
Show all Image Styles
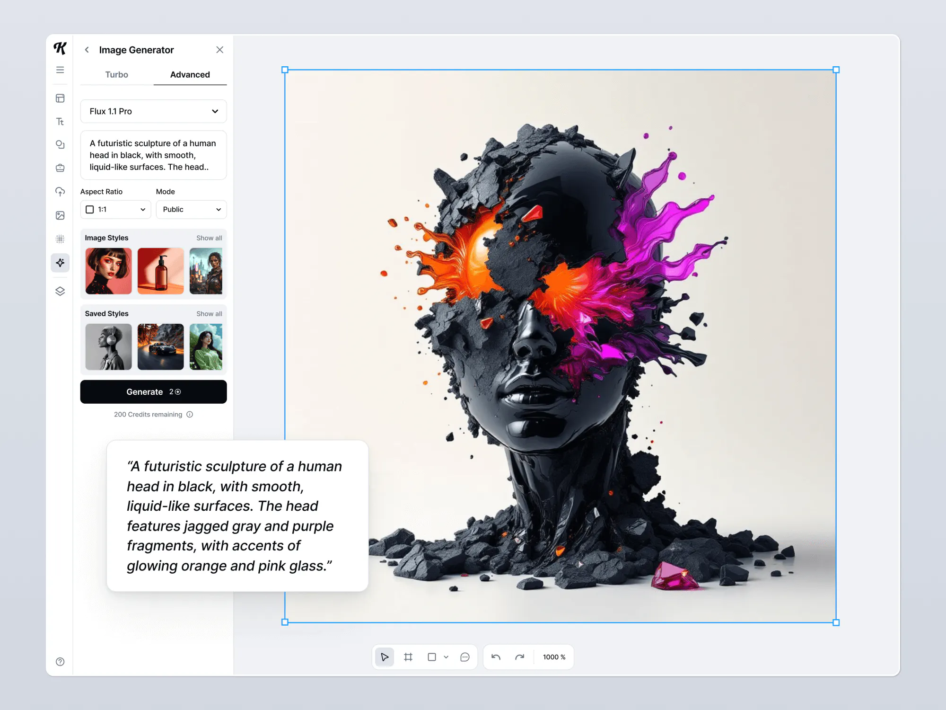point(209,238)
